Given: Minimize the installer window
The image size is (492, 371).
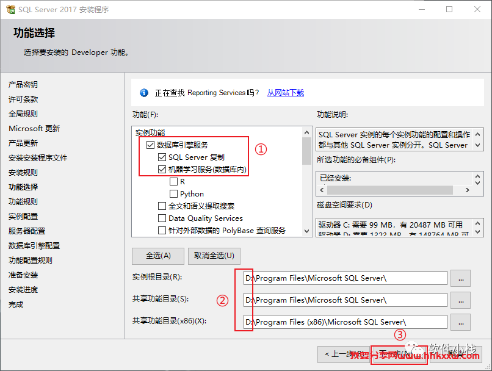Looking at the screenshot, I should (x=422, y=9).
